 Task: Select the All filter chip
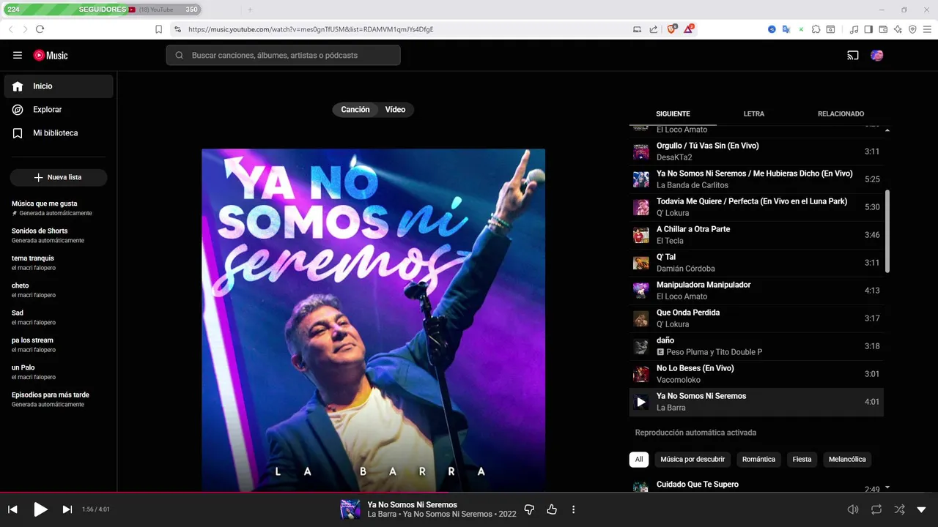pyautogui.click(x=639, y=460)
